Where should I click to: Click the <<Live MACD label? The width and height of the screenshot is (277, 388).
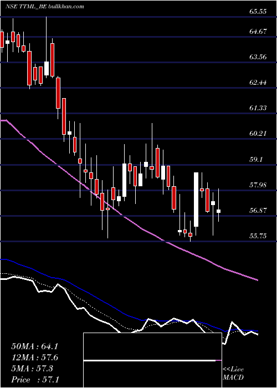pos(233,373)
